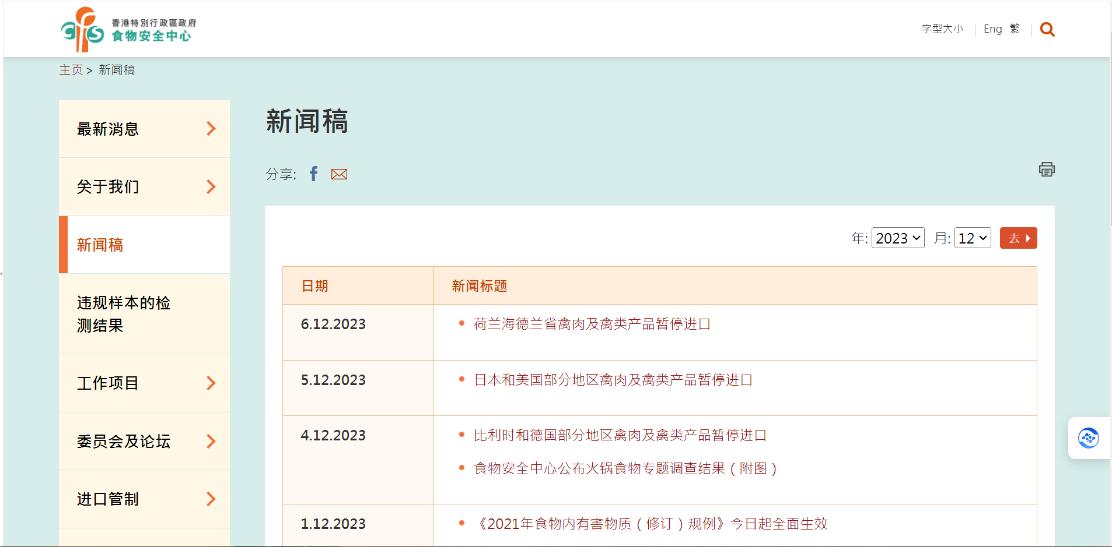Click the 新闻稿 page heading
The height and width of the screenshot is (547, 1112).
[x=307, y=121]
